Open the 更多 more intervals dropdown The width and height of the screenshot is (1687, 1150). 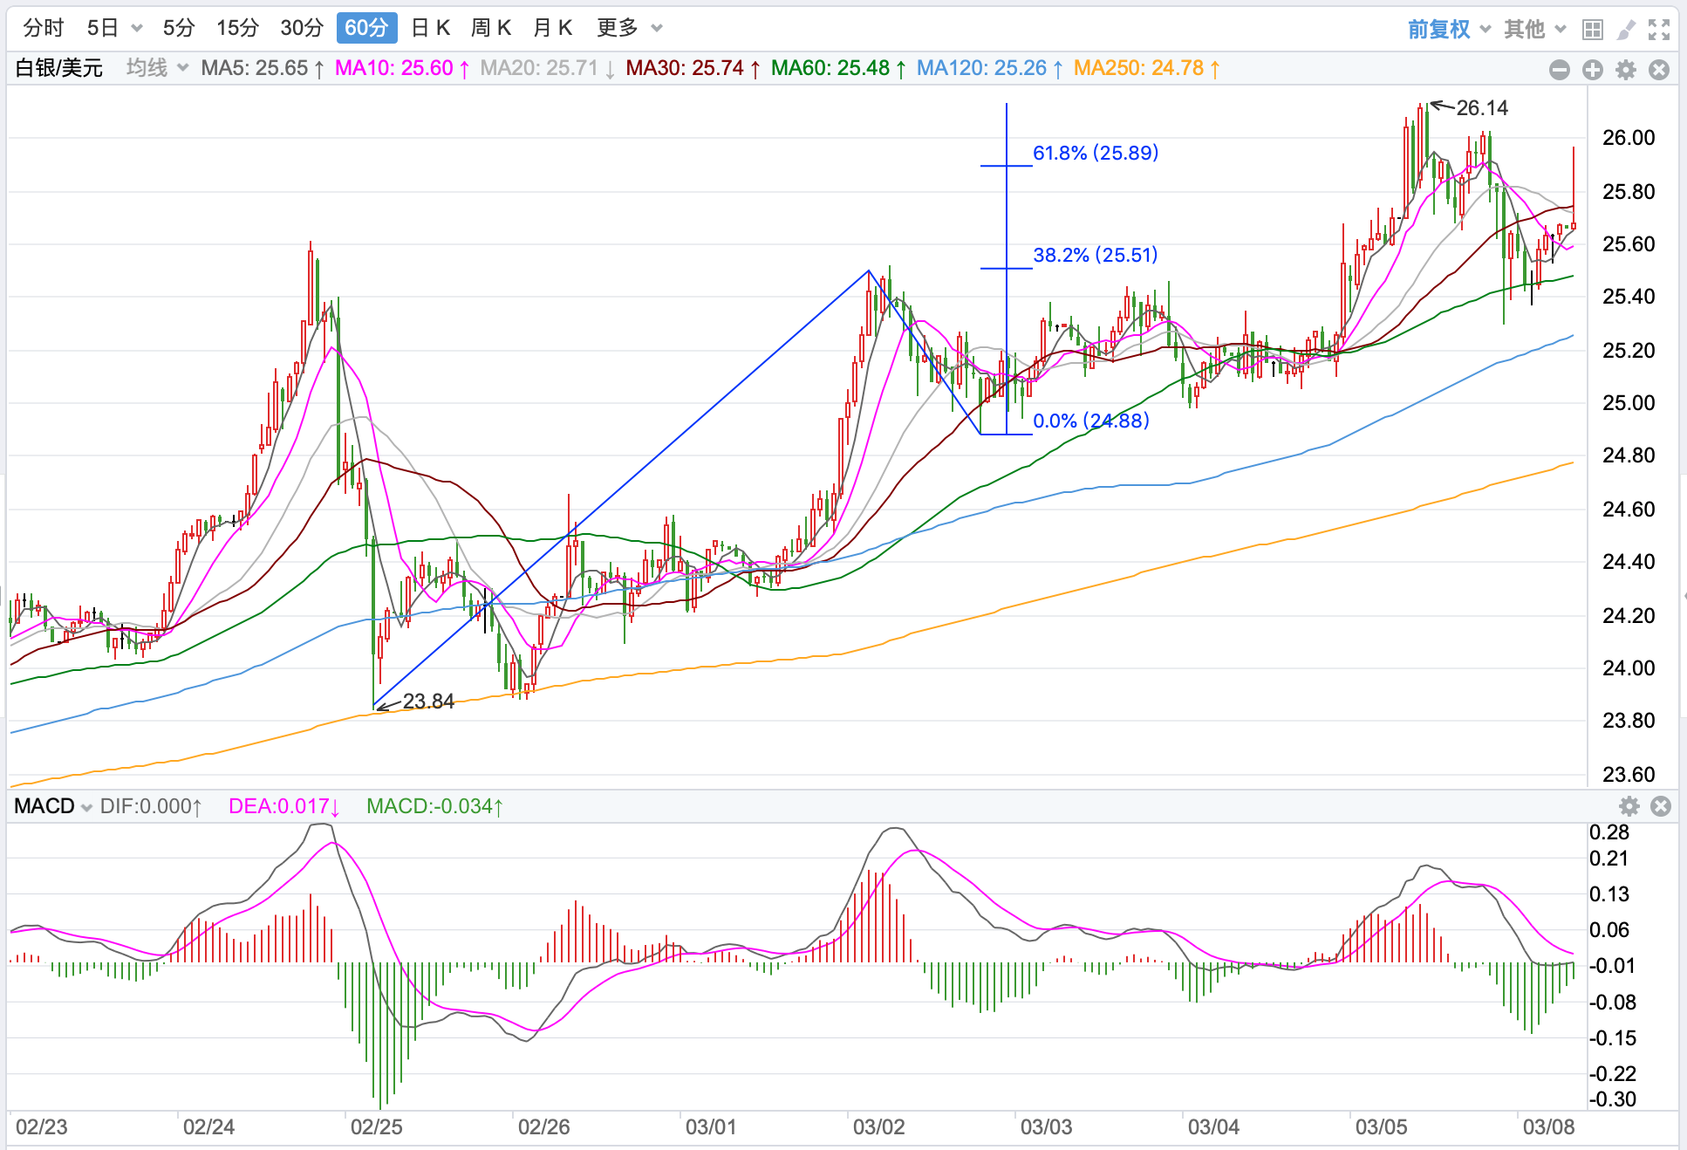[630, 28]
